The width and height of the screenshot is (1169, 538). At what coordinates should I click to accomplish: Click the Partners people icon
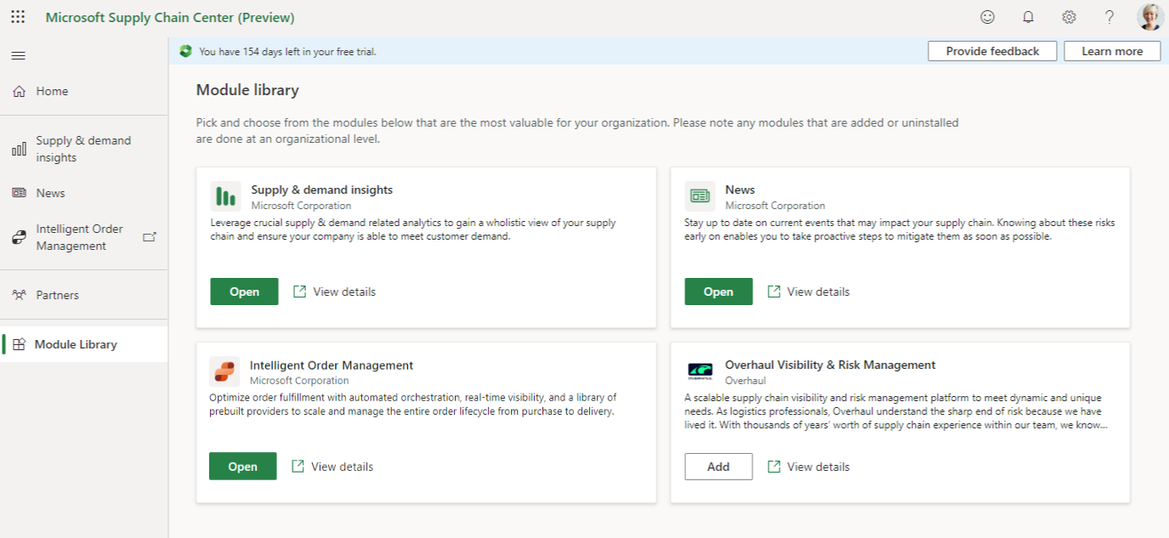[x=20, y=295]
